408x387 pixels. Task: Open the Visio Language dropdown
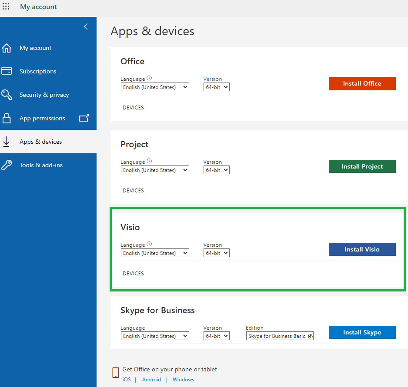click(x=155, y=253)
